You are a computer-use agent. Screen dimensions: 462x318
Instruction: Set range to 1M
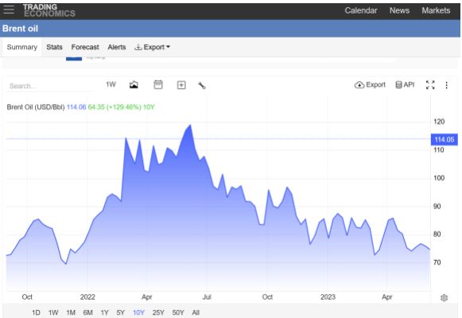71,312
